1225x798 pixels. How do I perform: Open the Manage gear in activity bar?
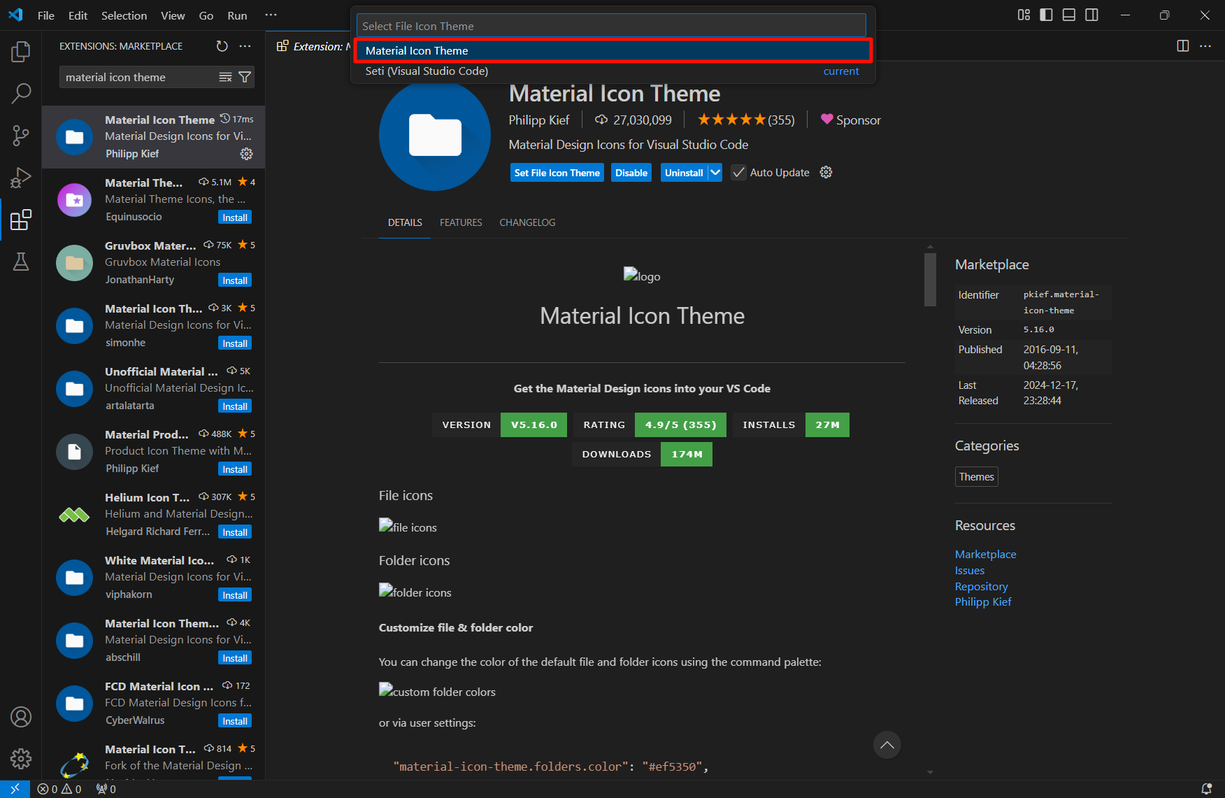point(21,759)
